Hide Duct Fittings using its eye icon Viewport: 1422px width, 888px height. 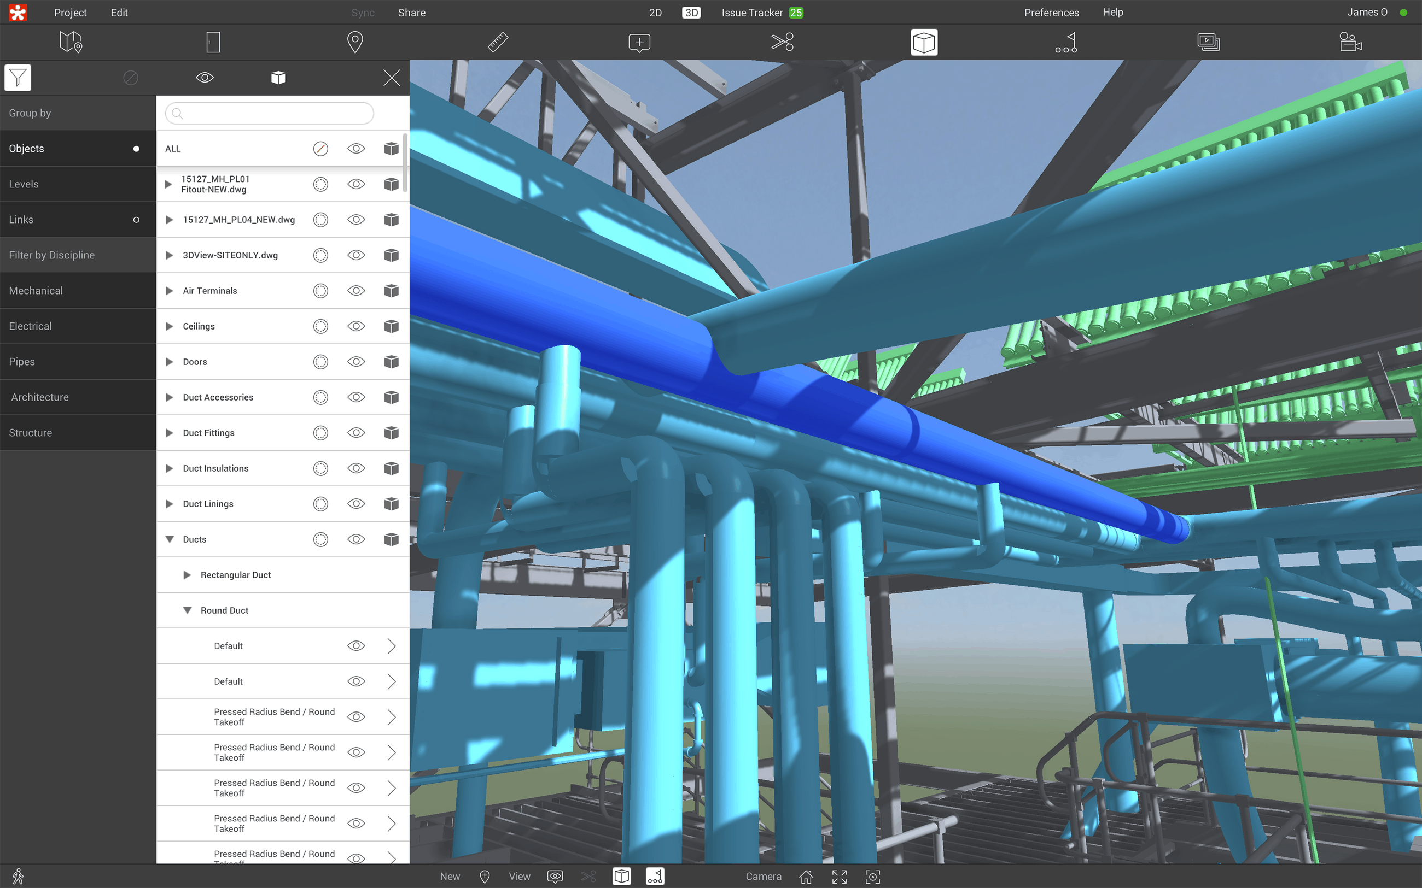[356, 433]
